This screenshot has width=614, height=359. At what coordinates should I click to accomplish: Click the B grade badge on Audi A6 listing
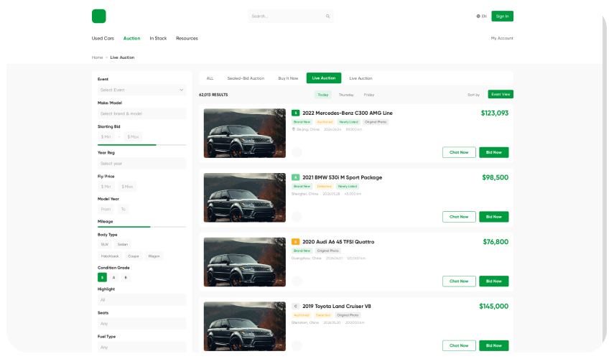[296, 242]
